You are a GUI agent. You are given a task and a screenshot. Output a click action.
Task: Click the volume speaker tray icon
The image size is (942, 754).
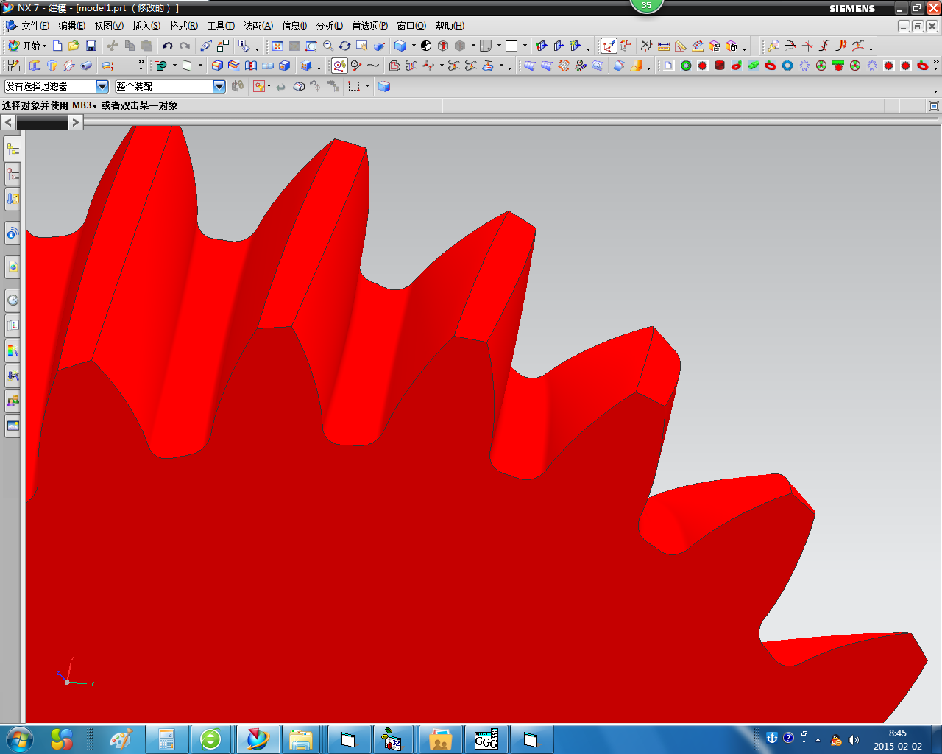pos(854,739)
